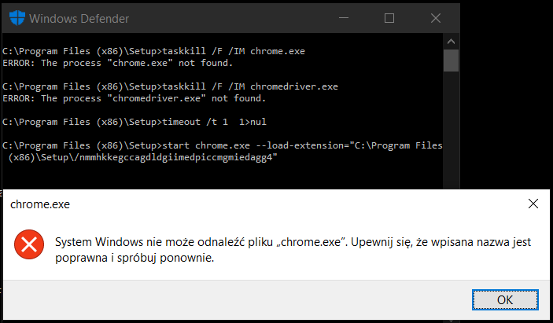This screenshot has width=553, height=323.
Task: Minimize the Windows Defender console window
Action: point(344,18)
